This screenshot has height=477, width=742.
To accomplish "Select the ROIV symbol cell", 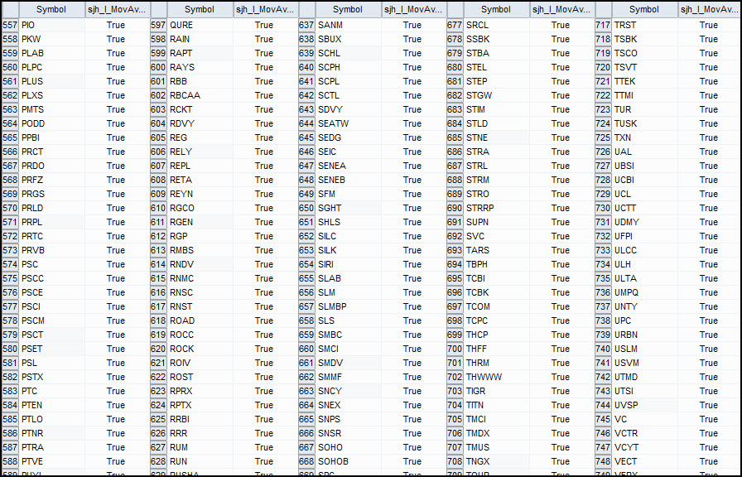I will 200,363.
